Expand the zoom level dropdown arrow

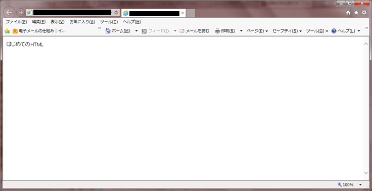[360, 184]
